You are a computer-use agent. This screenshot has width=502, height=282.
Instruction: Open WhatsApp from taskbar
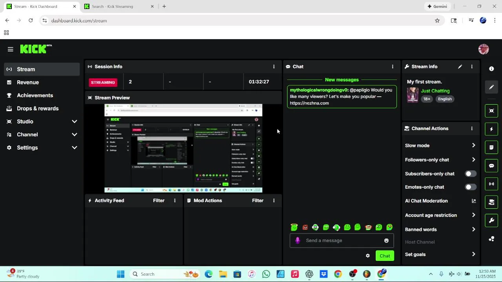tap(266, 274)
